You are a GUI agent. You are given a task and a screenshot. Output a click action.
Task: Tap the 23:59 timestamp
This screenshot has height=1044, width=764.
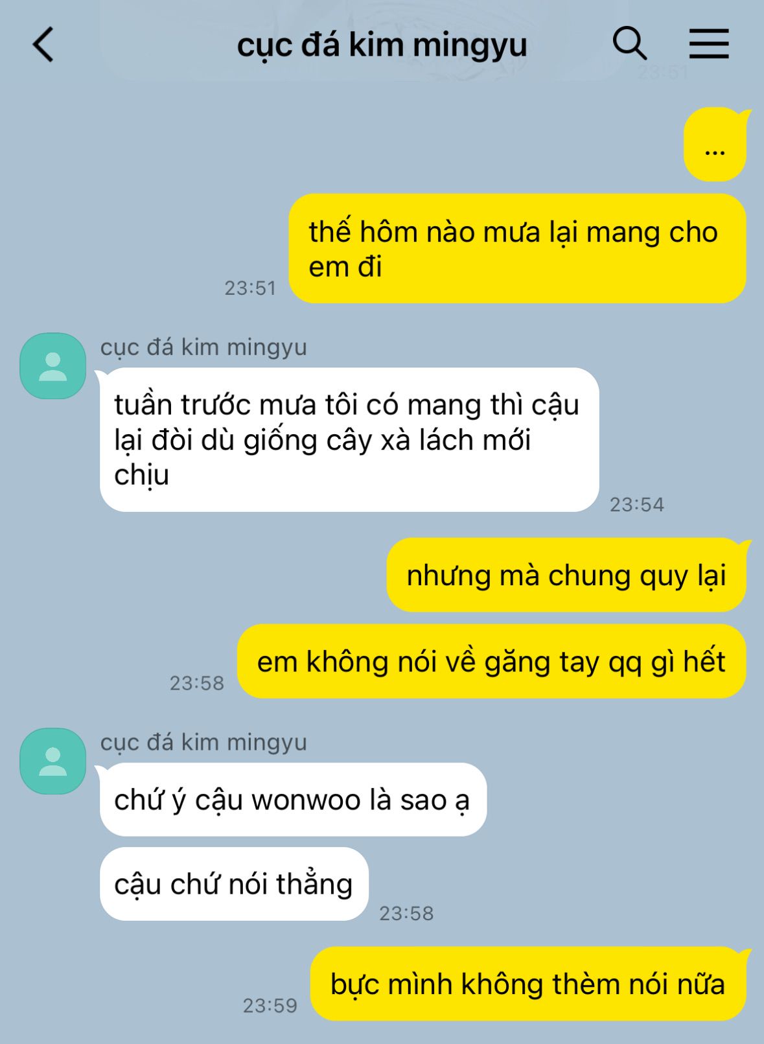270,1005
